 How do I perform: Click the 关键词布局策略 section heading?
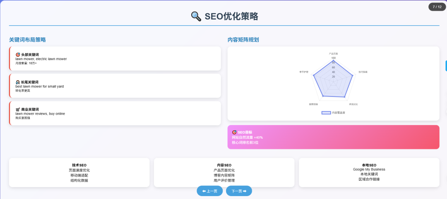coord(27,40)
